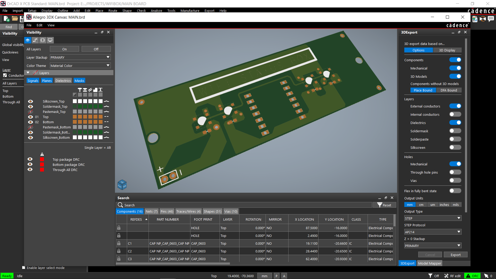Open the Color Theme dropdown
This screenshot has width=496, height=279.
[80, 66]
